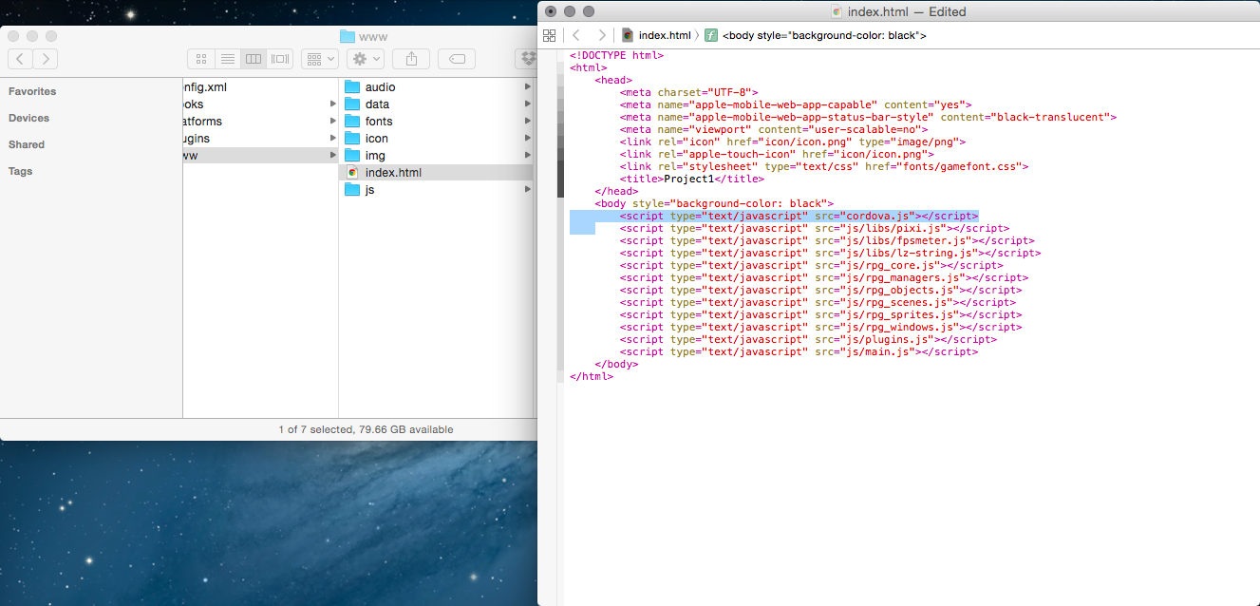Click the gamefont.css stylesheet line
Image resolution: width=1260 pixels, height=606 pixels.
tap(824, 166)
